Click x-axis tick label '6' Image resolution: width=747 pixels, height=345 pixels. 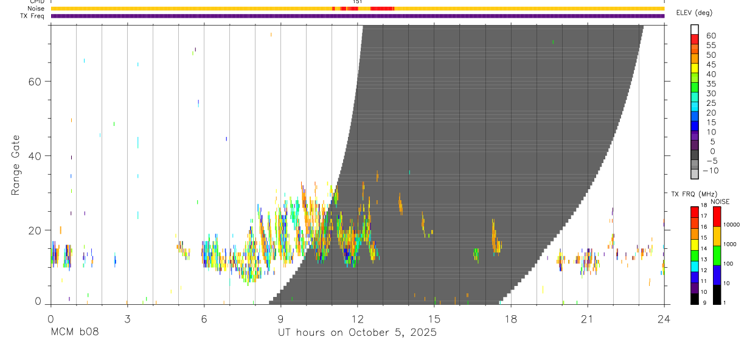pos(204,318)
